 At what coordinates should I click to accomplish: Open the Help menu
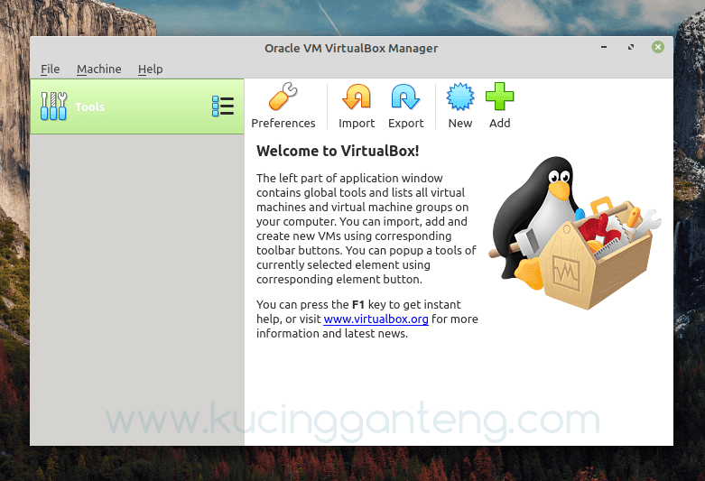[x=150, y=69]
